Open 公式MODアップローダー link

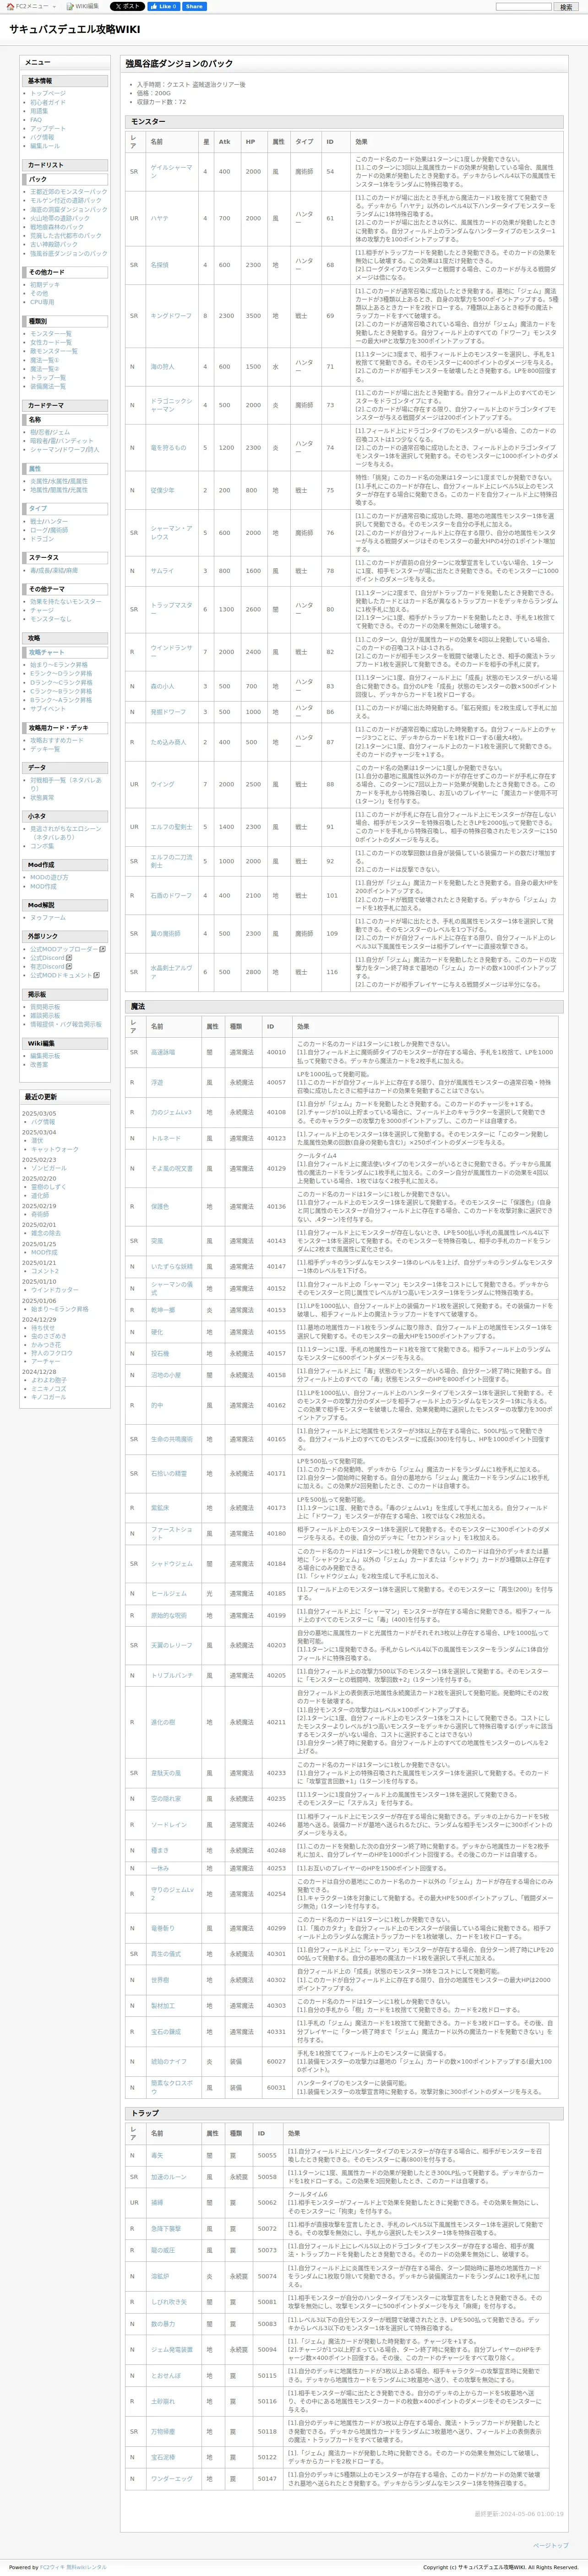point(63,949)
